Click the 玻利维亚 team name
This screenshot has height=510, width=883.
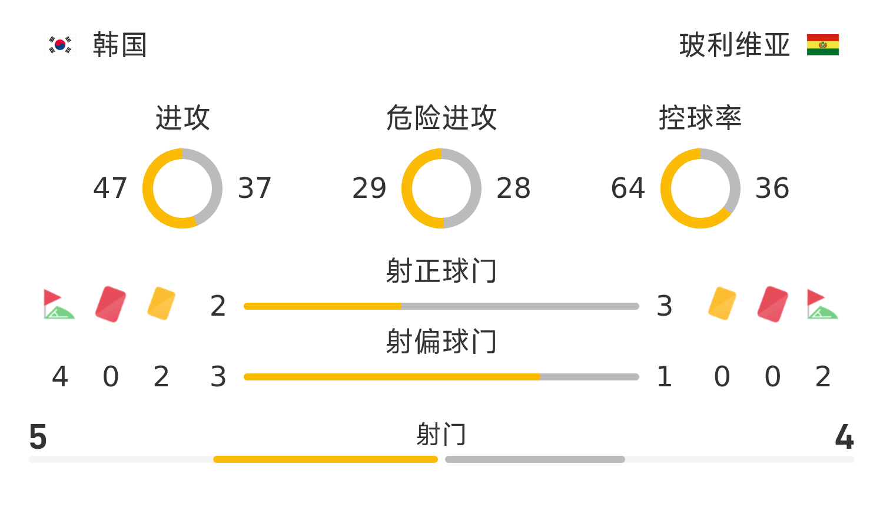734,45
